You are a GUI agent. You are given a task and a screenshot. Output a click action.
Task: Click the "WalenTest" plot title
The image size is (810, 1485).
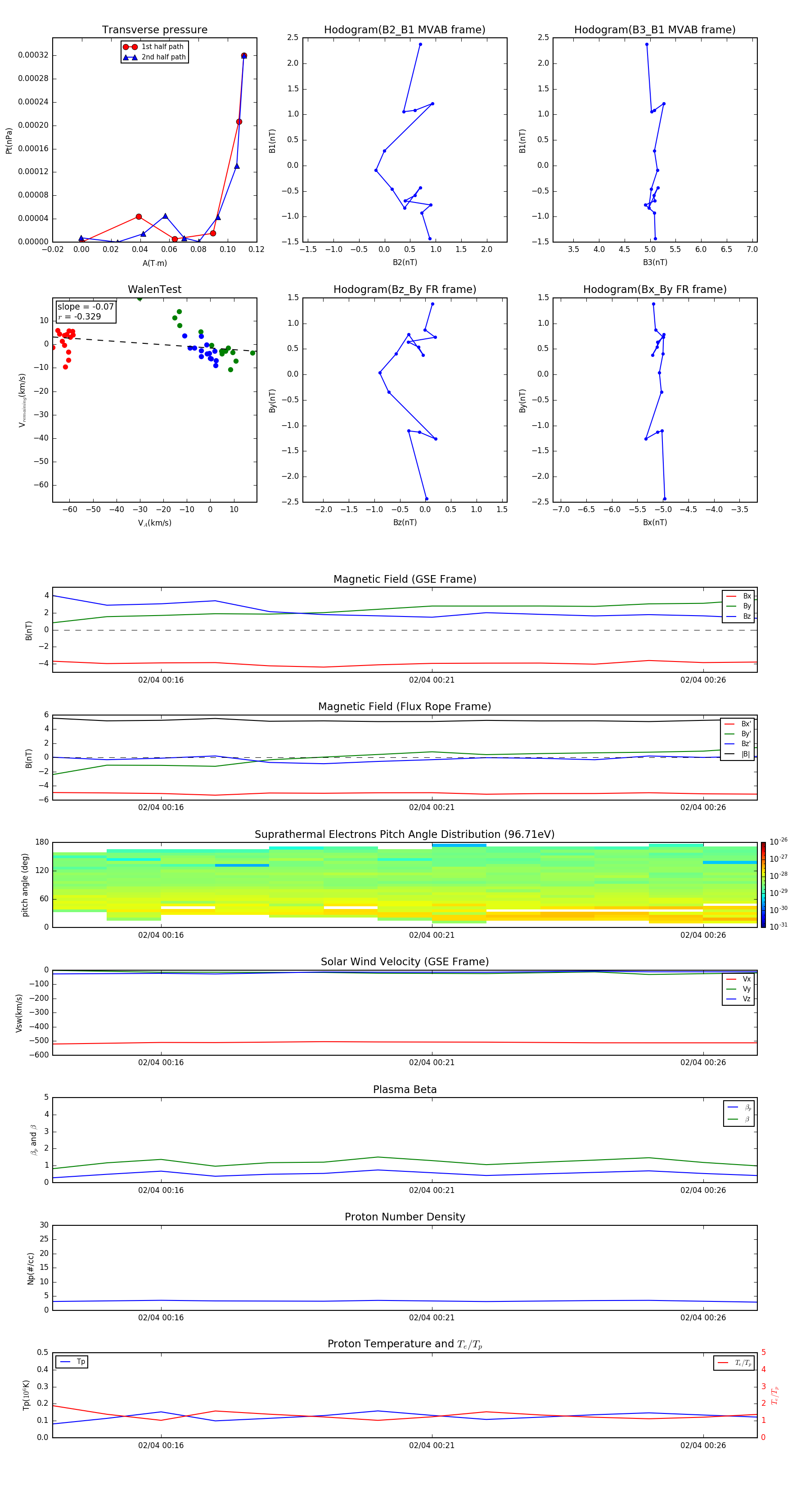(x=154, y=289)
